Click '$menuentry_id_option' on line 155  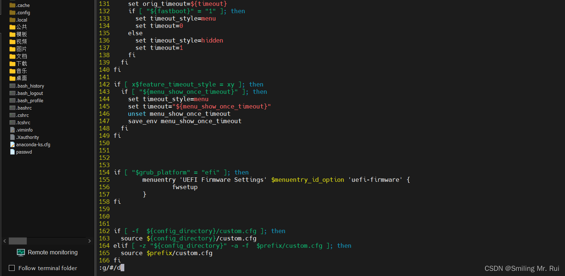pyautogui.click(x=308, y=180)
